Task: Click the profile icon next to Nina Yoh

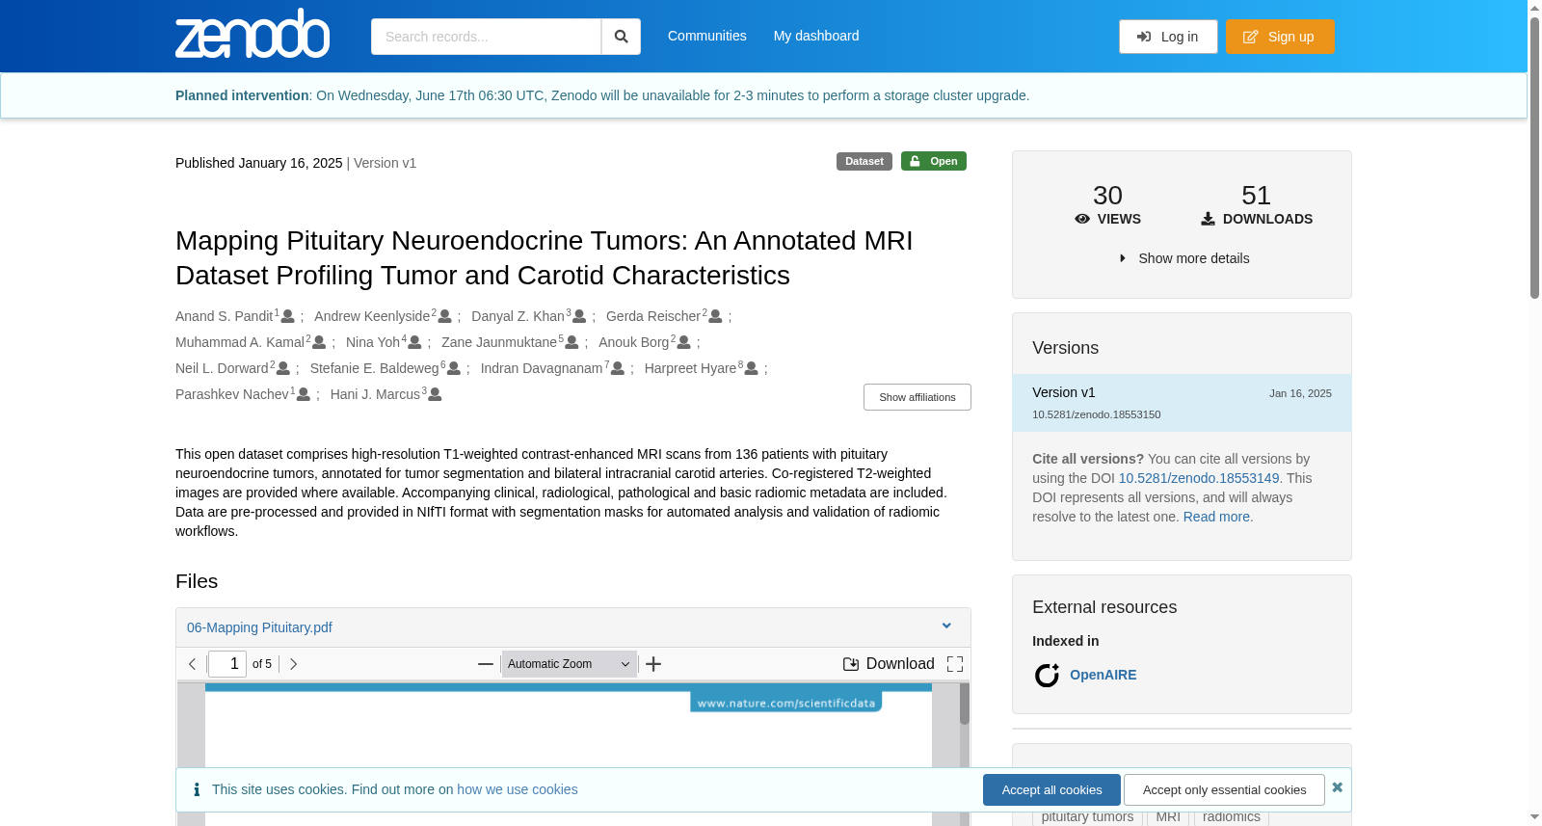Action: click(414, 342)
